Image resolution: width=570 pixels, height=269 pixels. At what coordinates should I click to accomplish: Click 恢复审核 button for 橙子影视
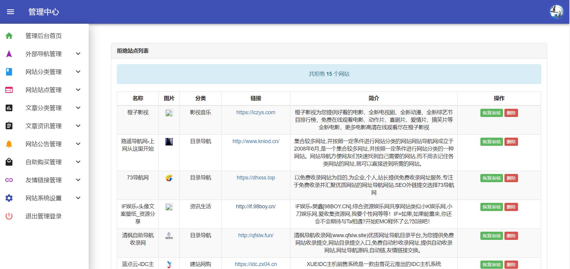pyautogui.click(x=492, y=113)
